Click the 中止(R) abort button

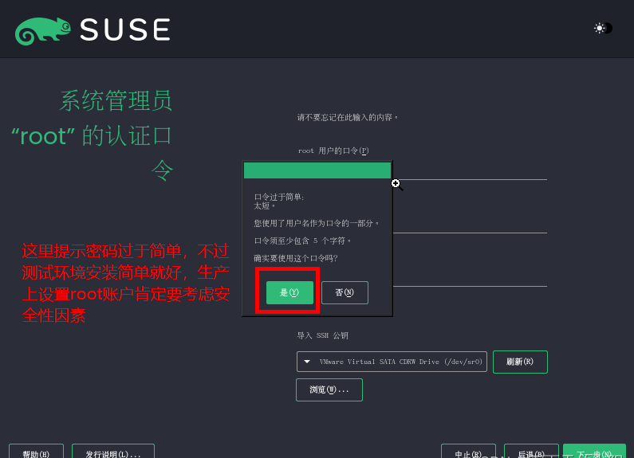coord(468,452)
